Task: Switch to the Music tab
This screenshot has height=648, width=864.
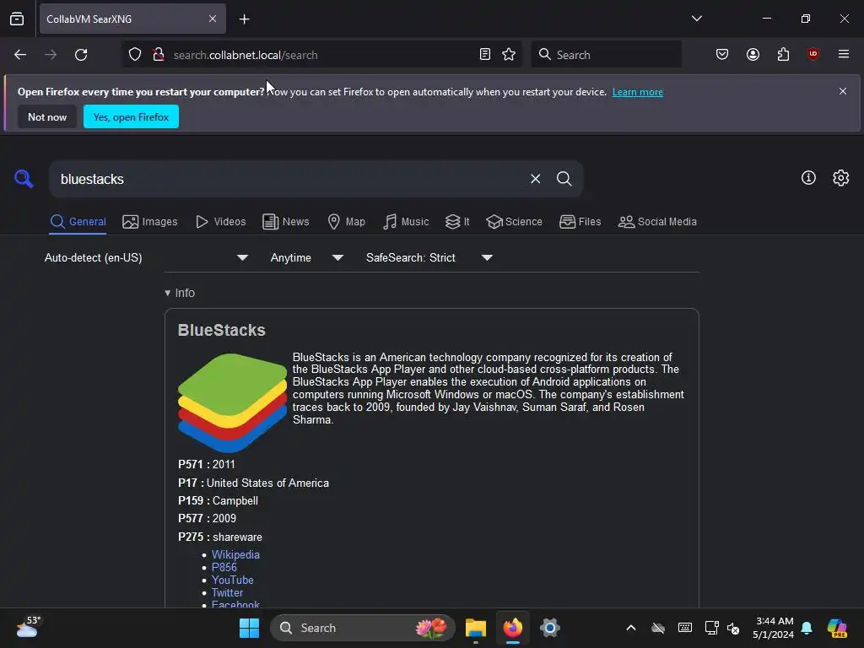Action: click(x=406, y=222)
